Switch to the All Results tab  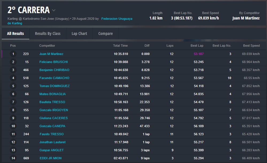pyautogui.click(x=16, y=34)
